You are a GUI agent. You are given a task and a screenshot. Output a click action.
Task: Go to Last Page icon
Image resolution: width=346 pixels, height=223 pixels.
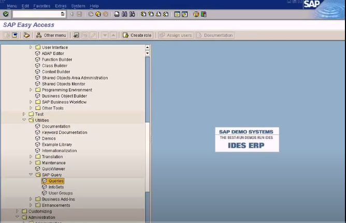click(x=166, y=14)
